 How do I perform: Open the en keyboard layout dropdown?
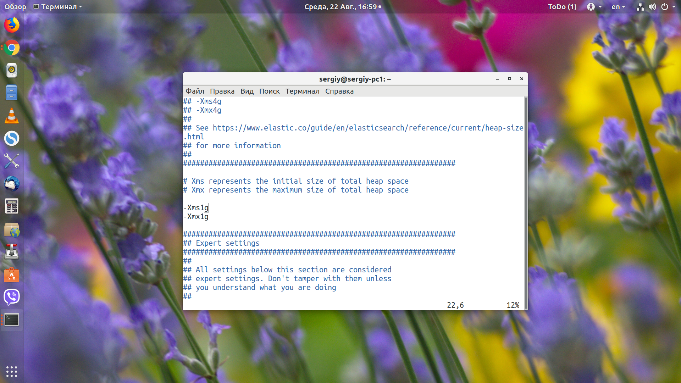pyautogui.click(x=618, y=7)
